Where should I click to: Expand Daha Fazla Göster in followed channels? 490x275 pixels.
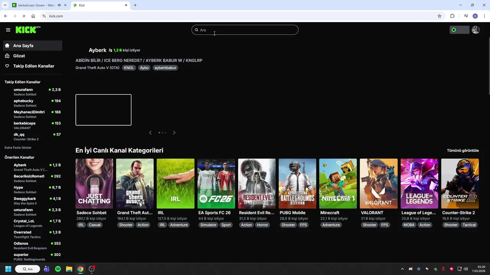coord(18,147)
